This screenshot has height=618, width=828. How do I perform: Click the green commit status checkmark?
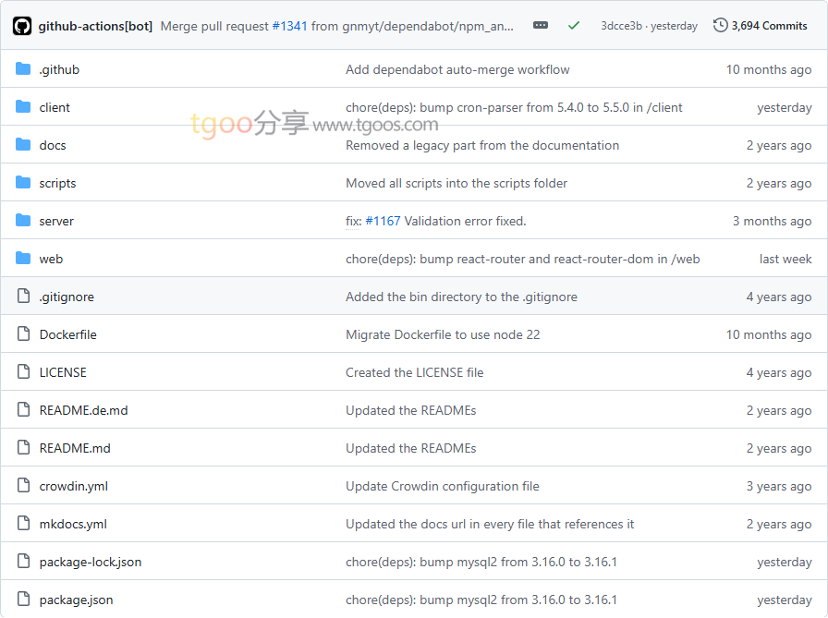(574, 26)
